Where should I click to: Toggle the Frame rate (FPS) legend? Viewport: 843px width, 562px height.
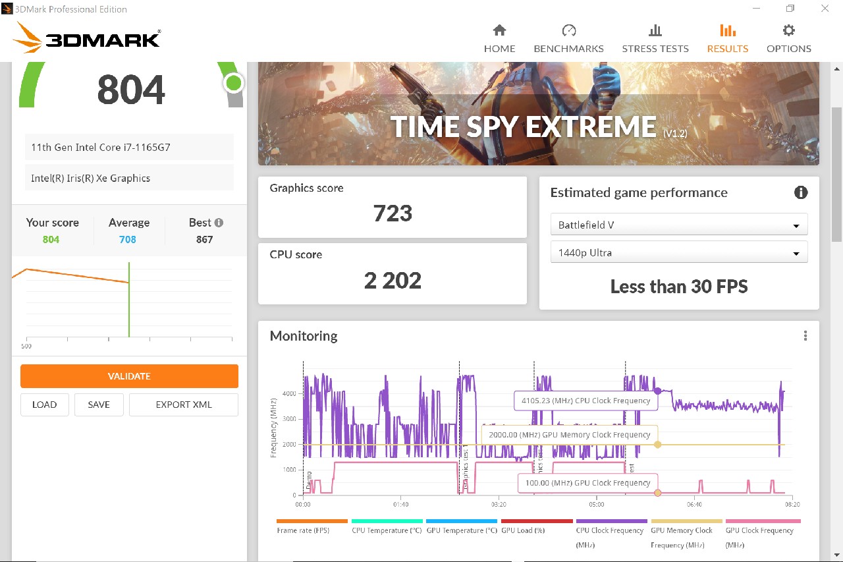pos(312,526)
